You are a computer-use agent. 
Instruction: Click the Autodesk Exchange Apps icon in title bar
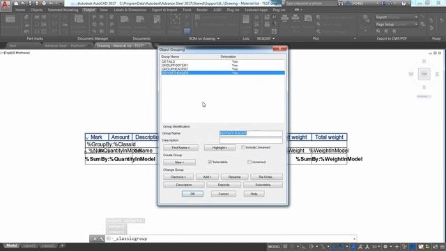click(383, 3)
